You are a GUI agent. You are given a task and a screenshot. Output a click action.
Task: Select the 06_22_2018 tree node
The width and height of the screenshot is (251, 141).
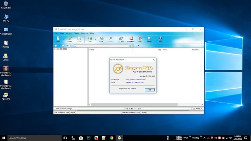tap(62, 49)
